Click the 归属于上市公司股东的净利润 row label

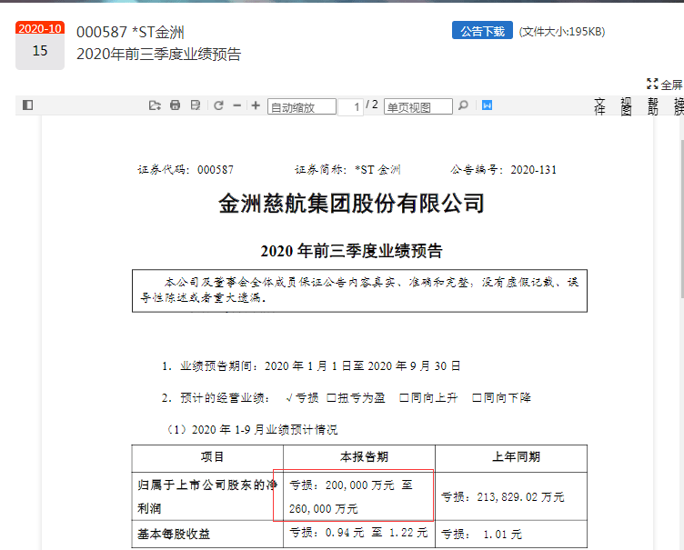pos(207,496)
